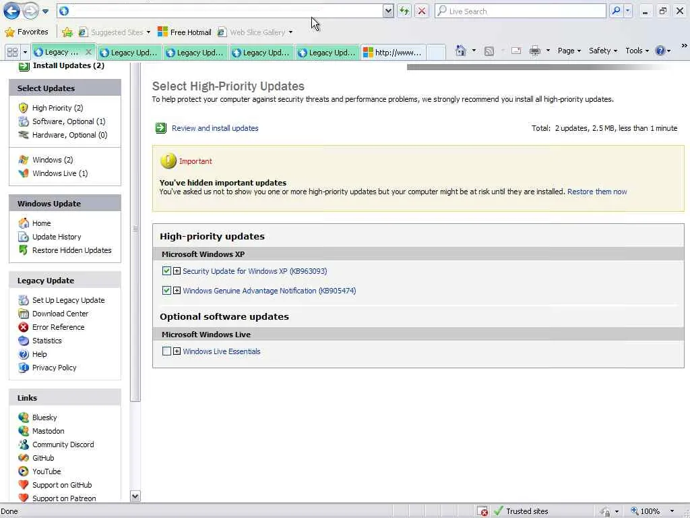This screenshot has width=690, height=518.
Task: Open the Page menu dropdown
Action: pos(569,51)
